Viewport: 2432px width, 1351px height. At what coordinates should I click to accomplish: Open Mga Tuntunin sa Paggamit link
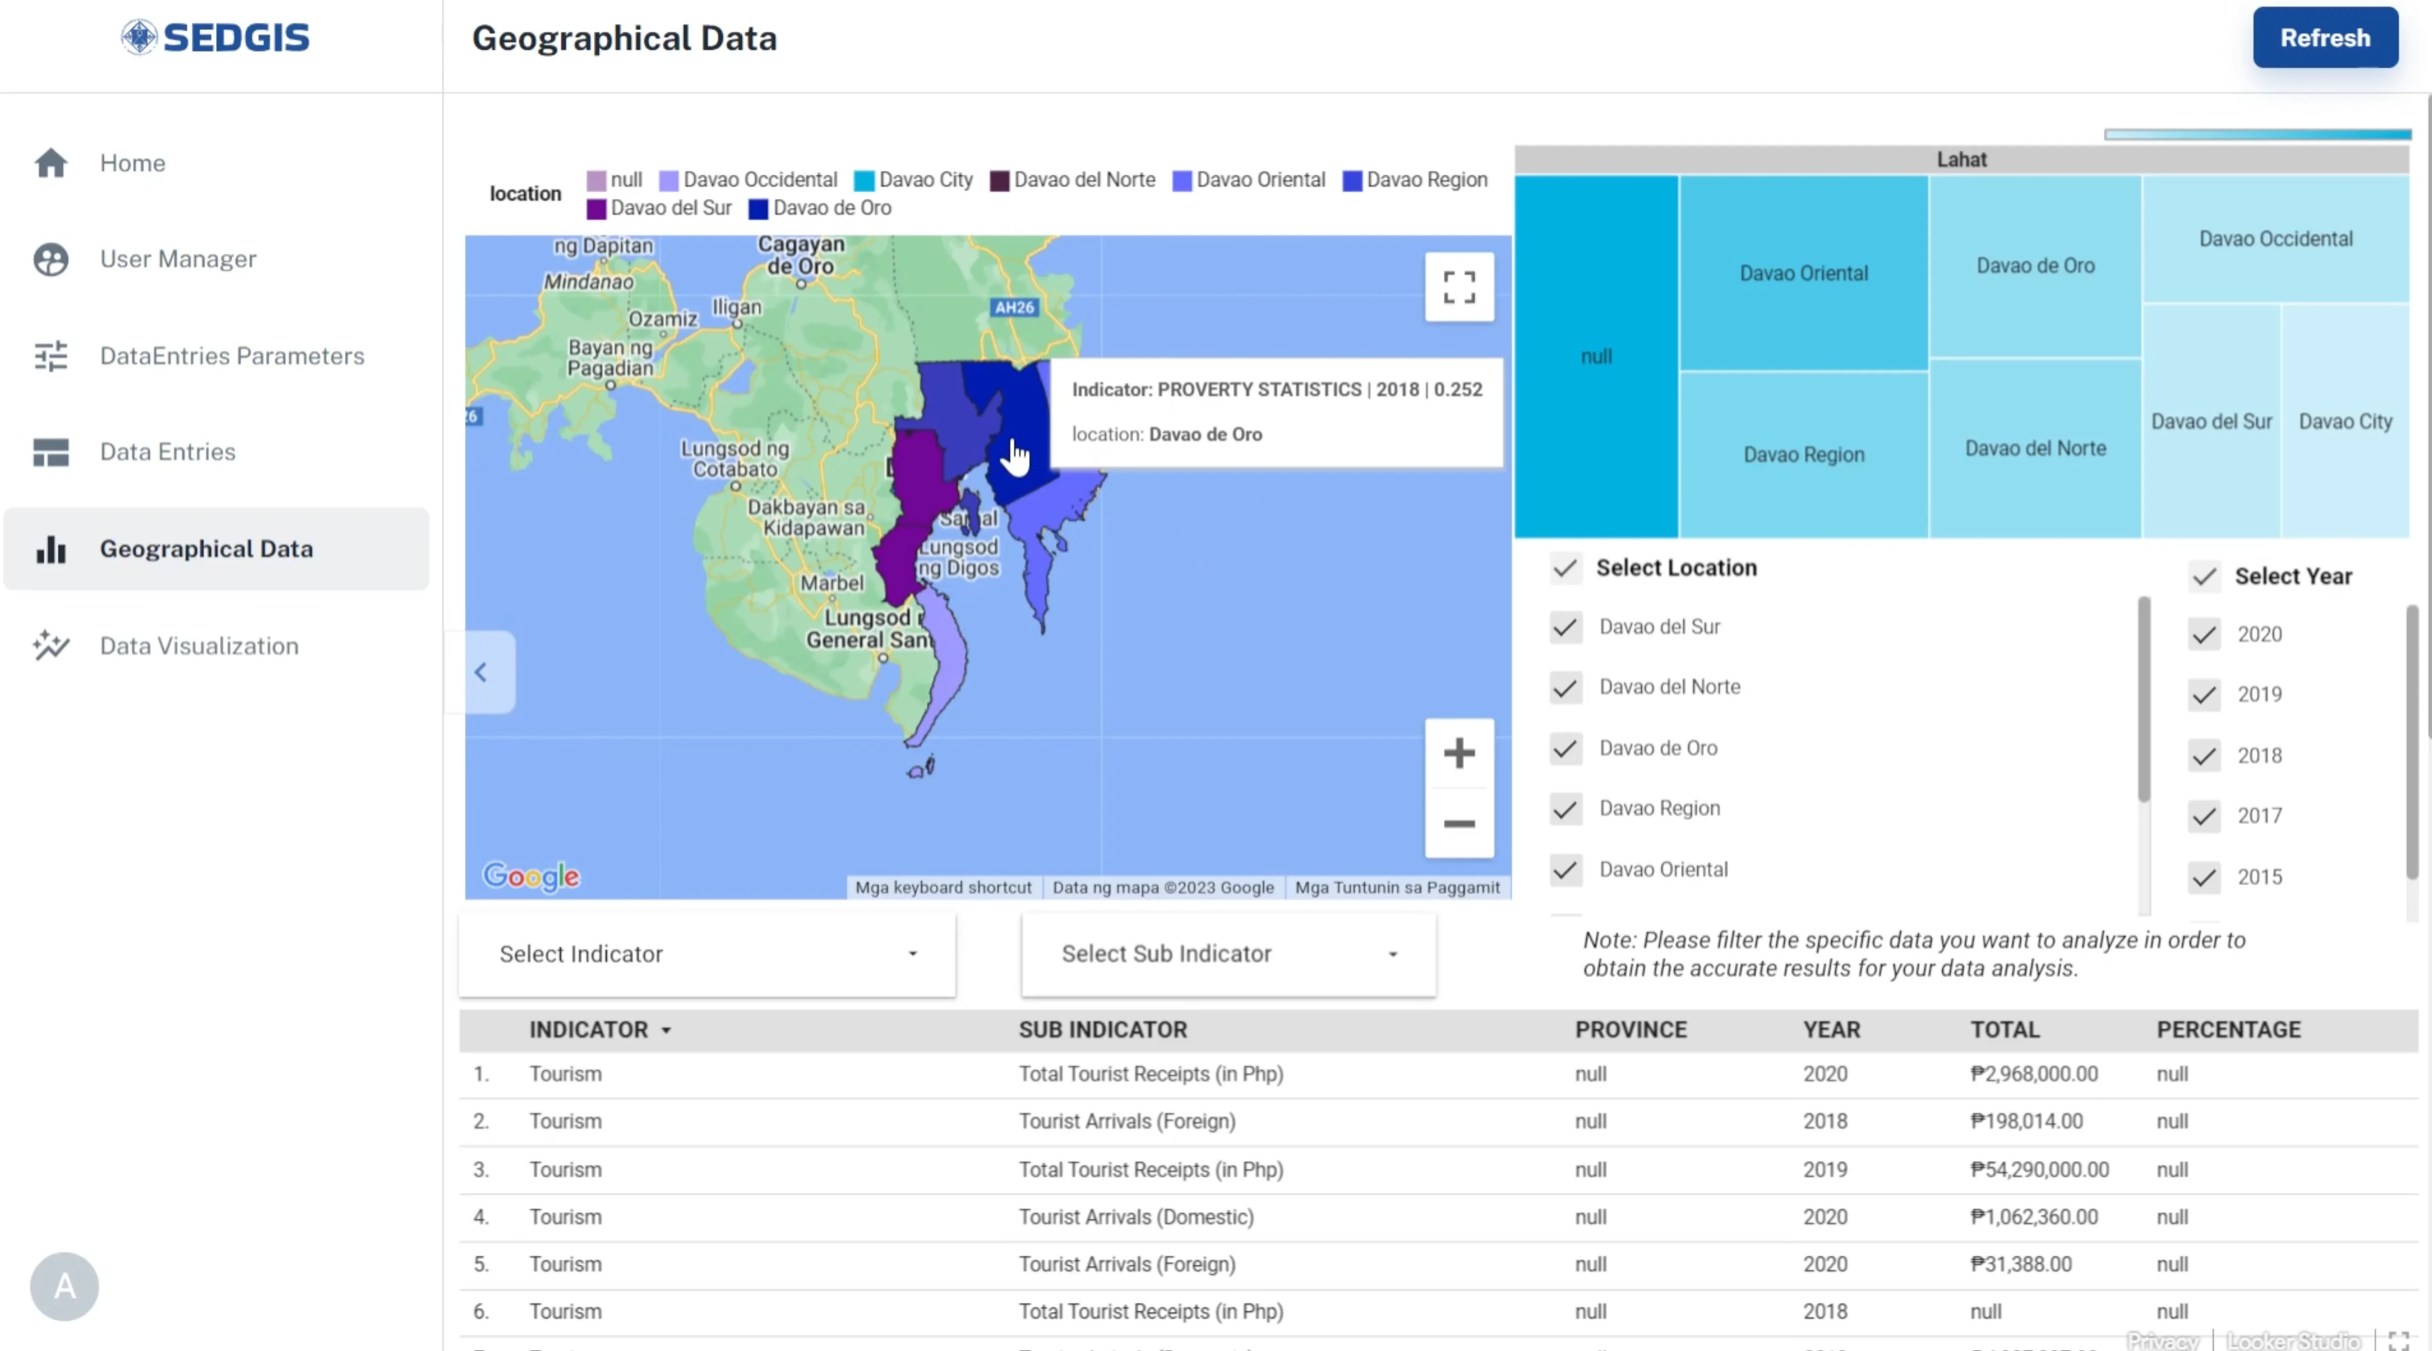point(1396,888)
